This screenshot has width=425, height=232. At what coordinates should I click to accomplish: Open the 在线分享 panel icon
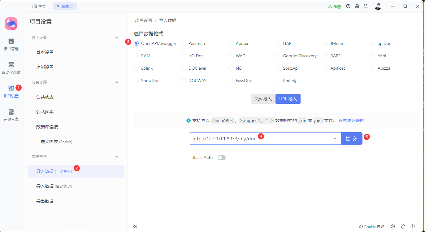coord(11,115)
